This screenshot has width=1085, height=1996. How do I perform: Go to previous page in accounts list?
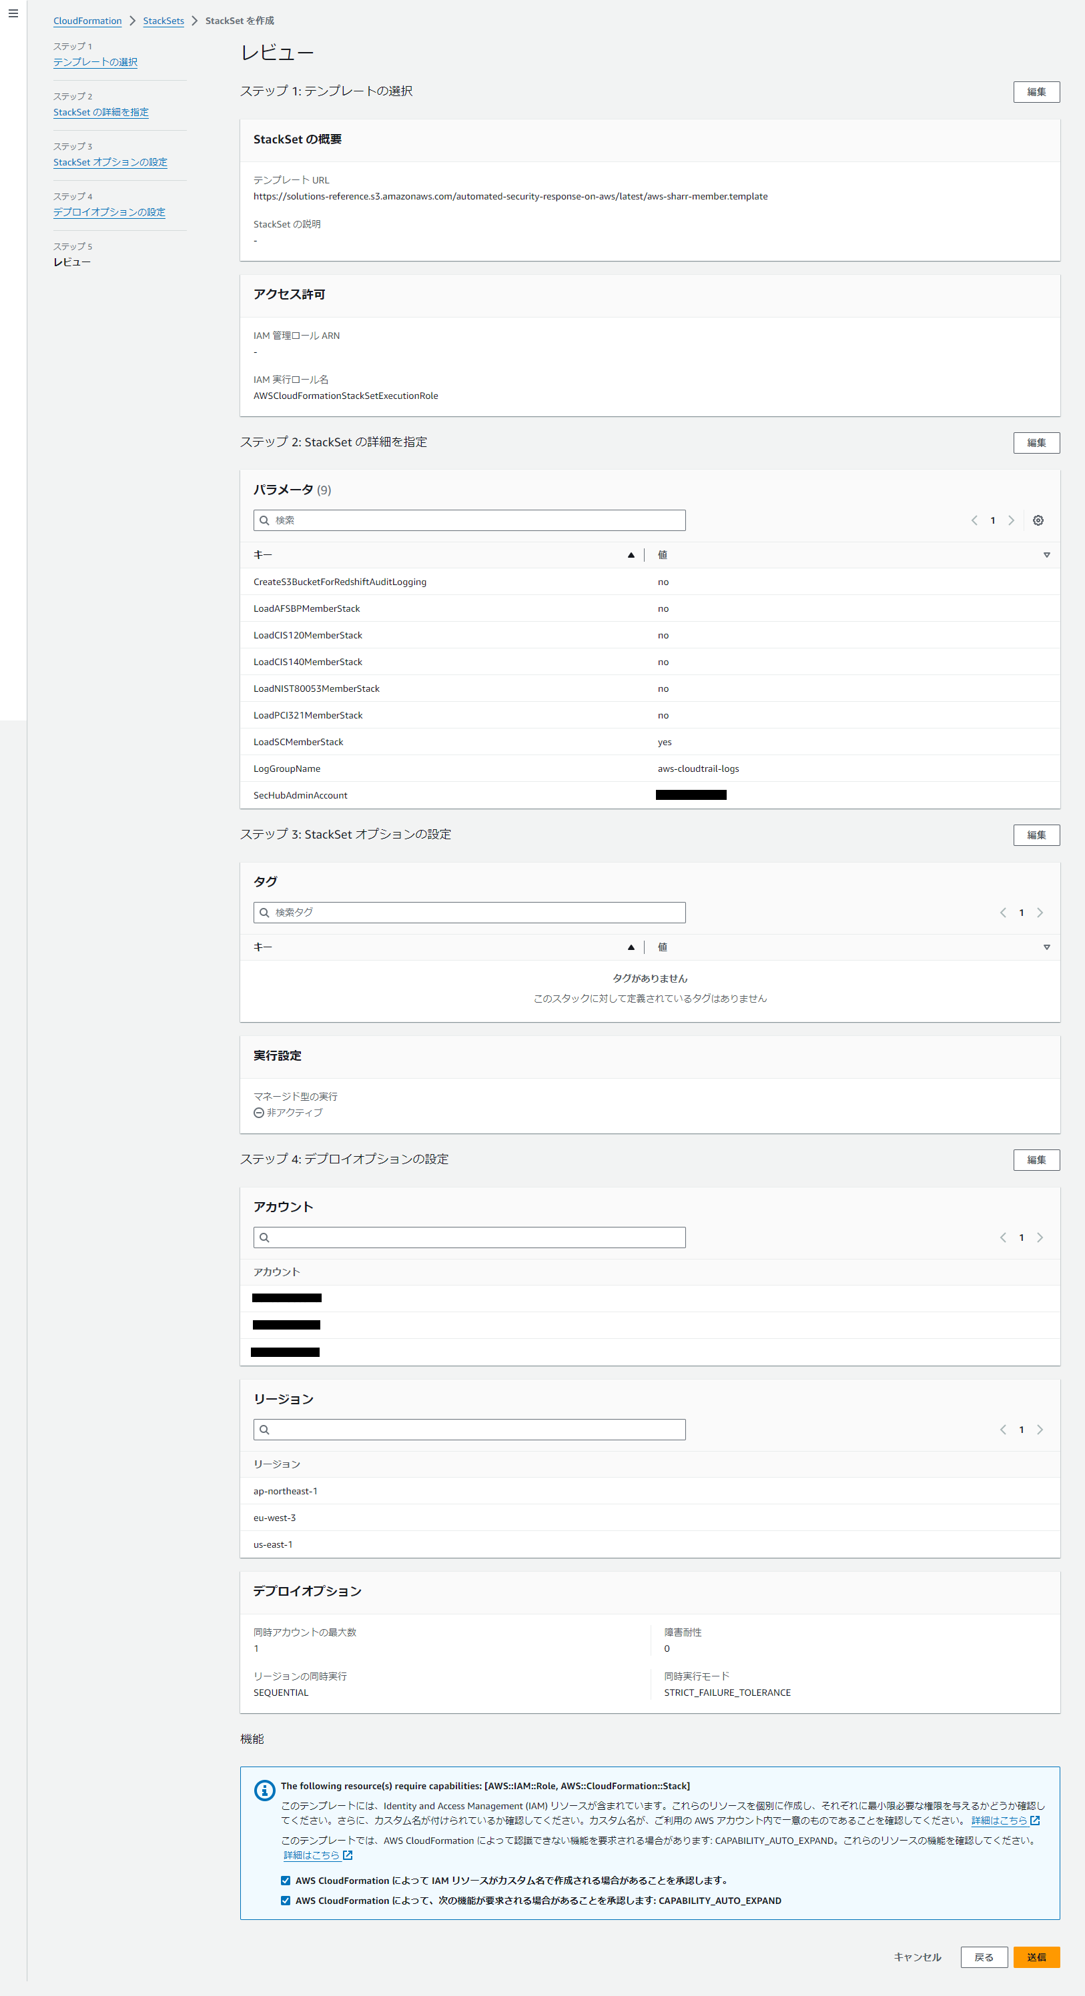coord(1003,1237)
